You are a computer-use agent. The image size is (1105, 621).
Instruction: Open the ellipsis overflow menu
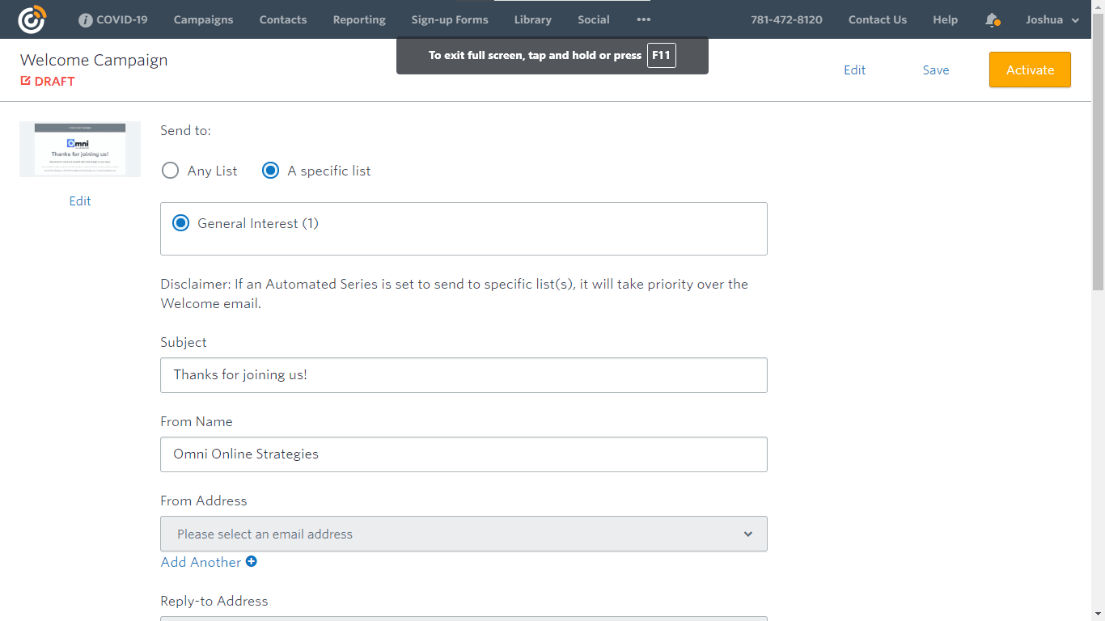643,19
